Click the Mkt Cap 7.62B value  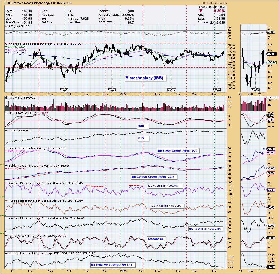pos(84,19)
